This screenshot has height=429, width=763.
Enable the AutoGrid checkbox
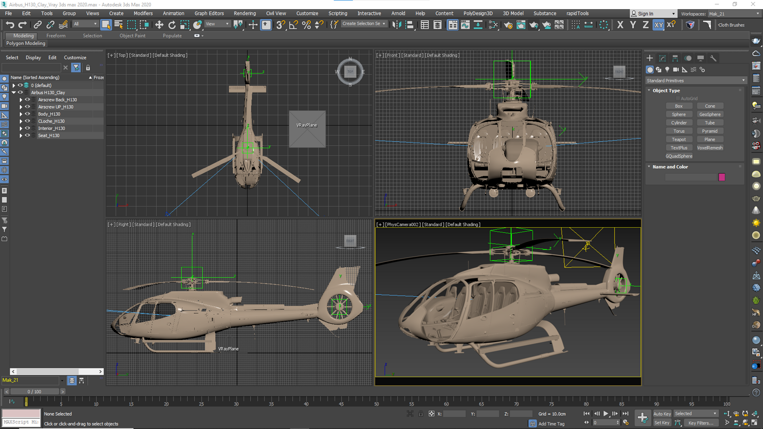point(678,99)
